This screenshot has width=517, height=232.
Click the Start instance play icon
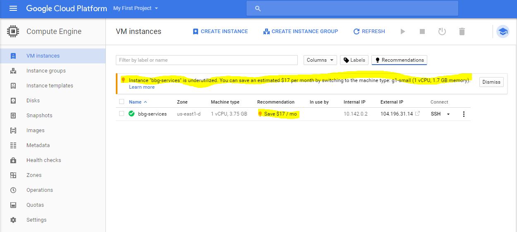click(x=402, y=31)
